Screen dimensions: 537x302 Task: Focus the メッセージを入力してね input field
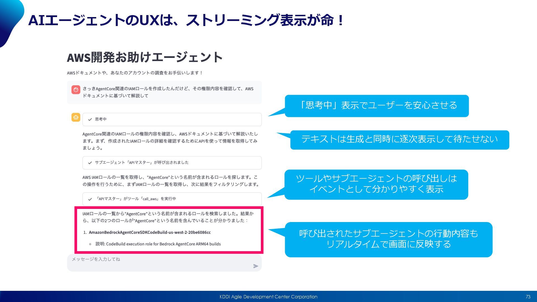coord(164,263)
